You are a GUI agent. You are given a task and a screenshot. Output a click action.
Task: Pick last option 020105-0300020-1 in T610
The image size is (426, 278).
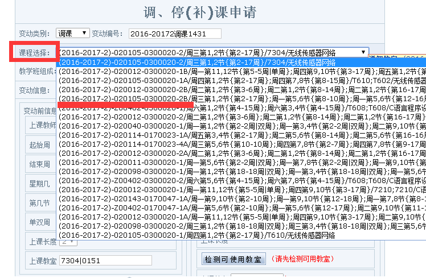click(x=197, y=235)
